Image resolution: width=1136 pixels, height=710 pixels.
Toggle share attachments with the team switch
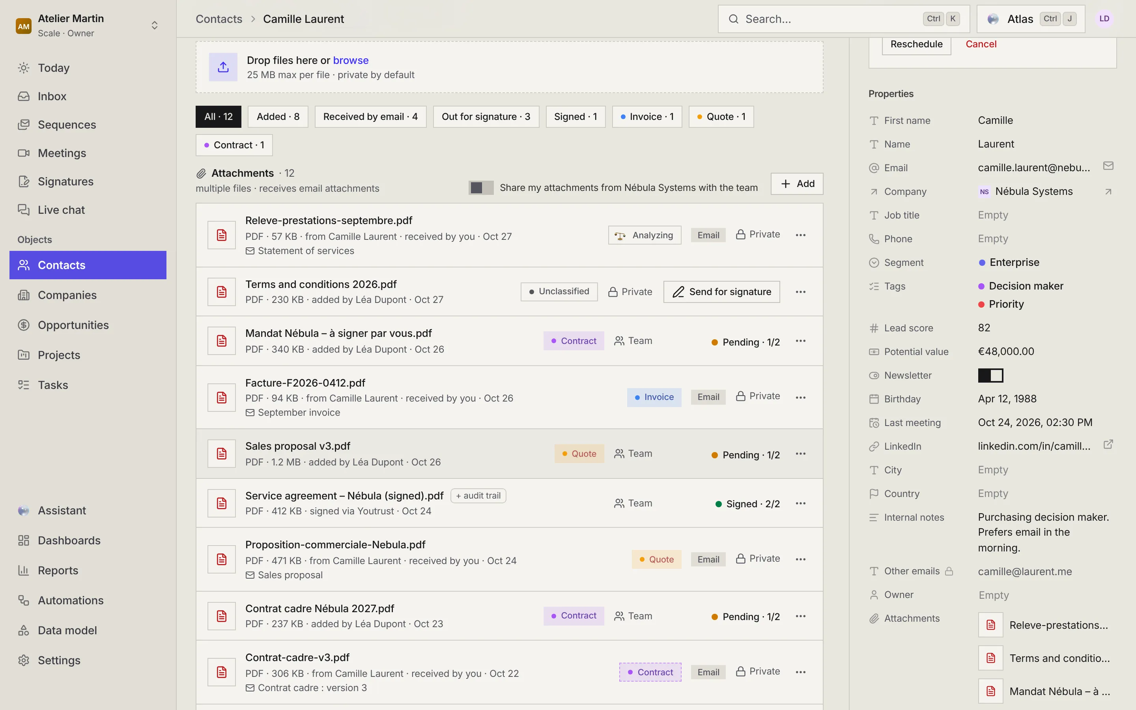tap(481, 188)
